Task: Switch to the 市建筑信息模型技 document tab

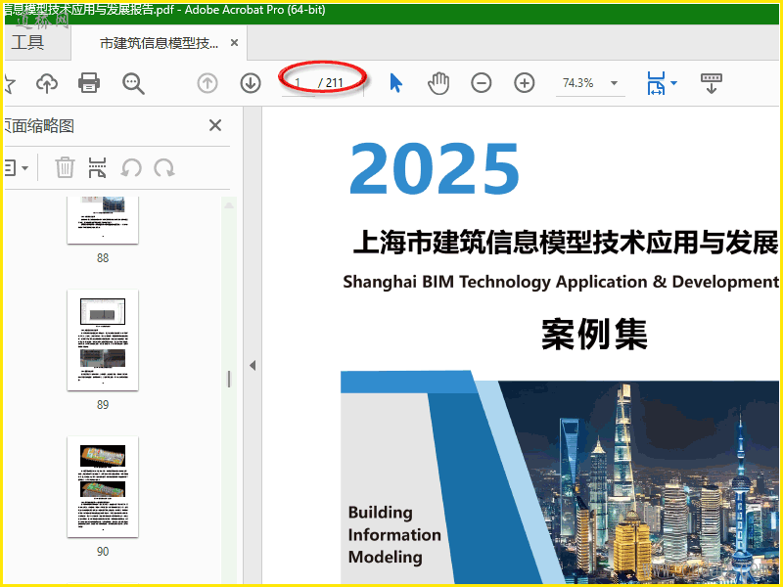Action: click(159, 43)
